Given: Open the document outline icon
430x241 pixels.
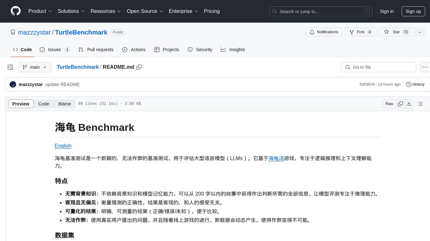Looking at the screenshot, I should [420, 104].
